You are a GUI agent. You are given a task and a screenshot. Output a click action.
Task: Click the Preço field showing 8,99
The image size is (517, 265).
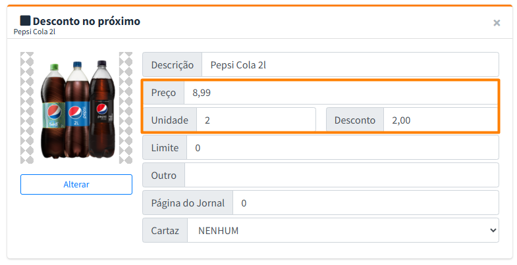click(x=339, y=93)
